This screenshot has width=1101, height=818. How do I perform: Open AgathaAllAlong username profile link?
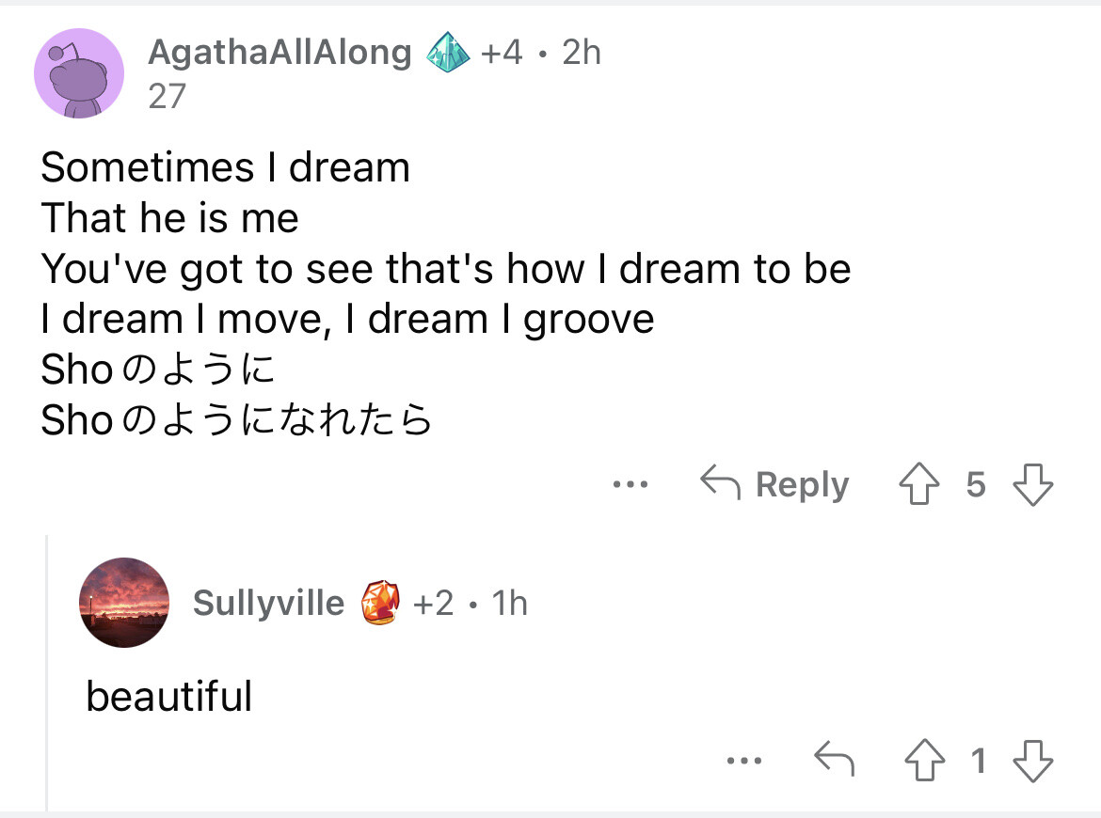[279, 53]
